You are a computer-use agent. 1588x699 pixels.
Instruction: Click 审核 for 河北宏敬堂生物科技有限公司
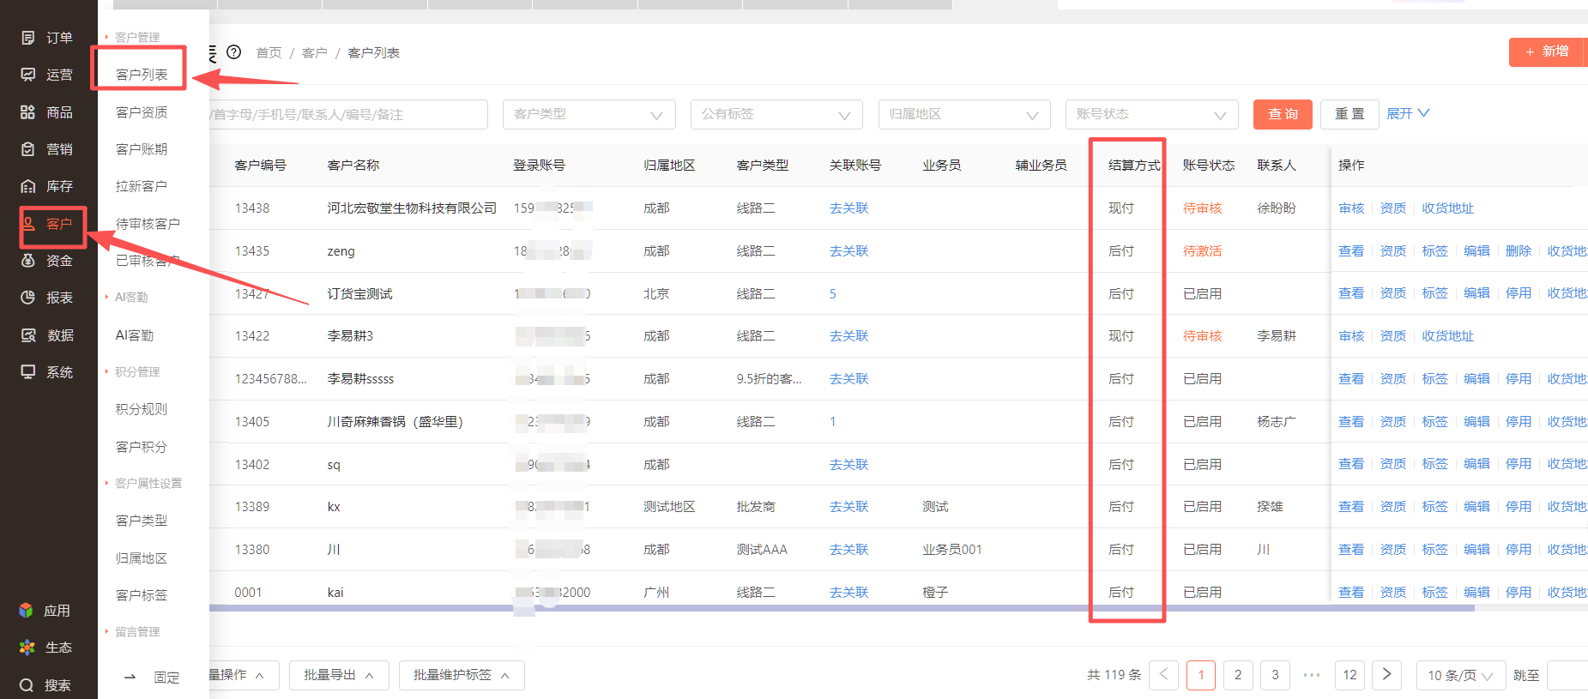pyautogui.click(x=1351, y=208)
